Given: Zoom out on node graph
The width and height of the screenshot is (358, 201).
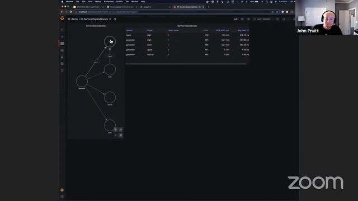Looking at the screenshot, I should click(121, 130).
